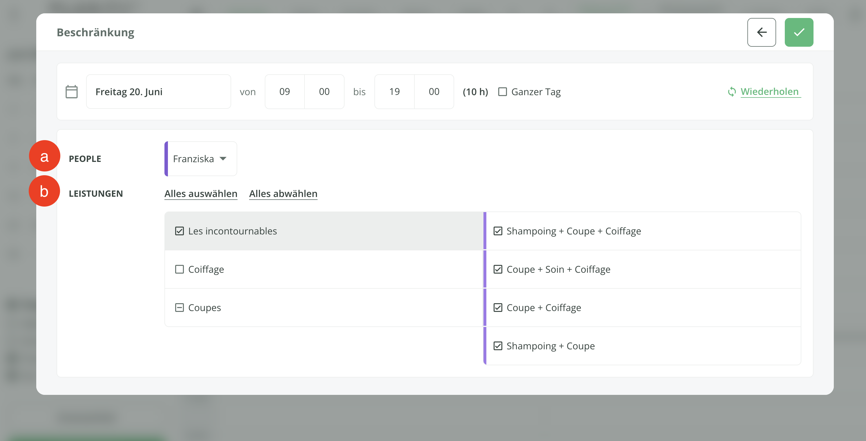This screenshot has width=866, height=441.
Task: Open the Wiederholen repeat link
Action: (x=769, y=91)
